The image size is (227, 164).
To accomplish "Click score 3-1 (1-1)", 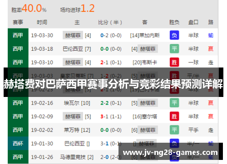I will (x=111, y=116).
